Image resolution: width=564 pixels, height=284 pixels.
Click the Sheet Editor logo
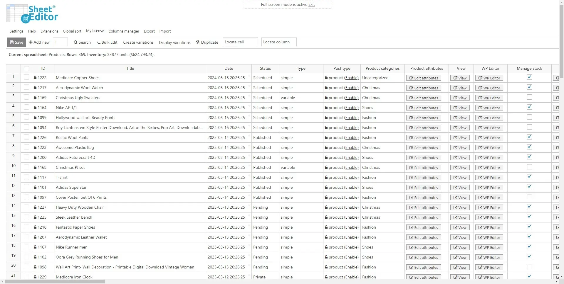[x=32, y=14]
